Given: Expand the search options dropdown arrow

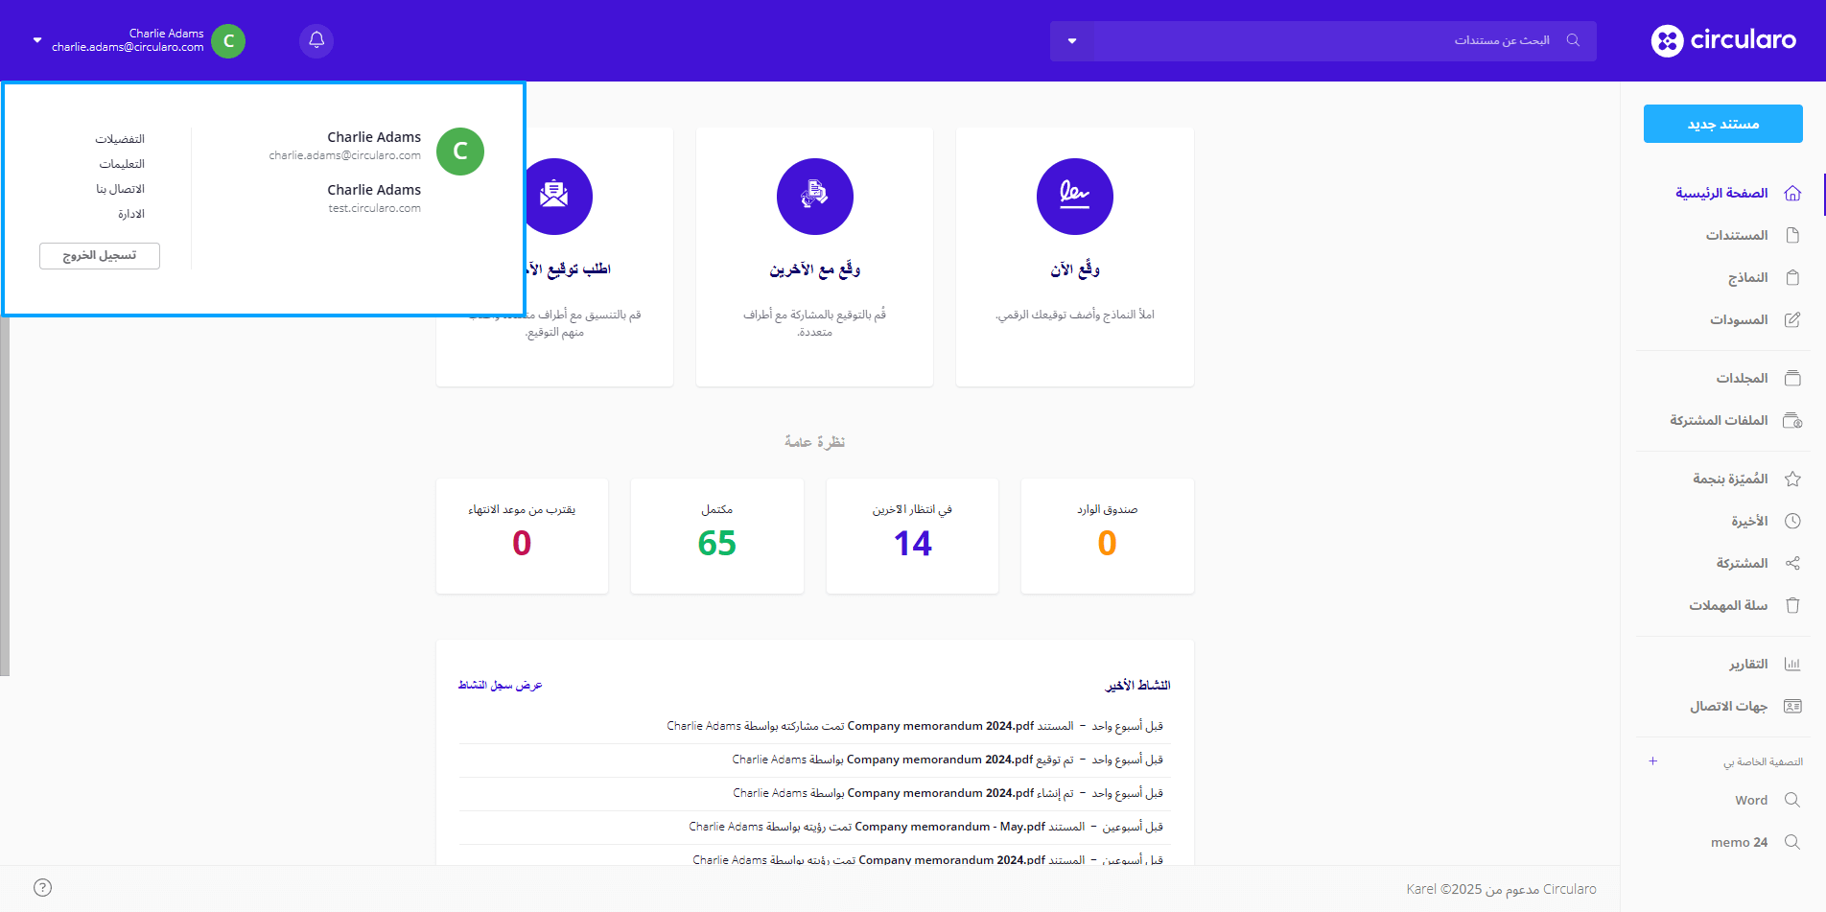Looking at the screenshot, I should (x=1072, y=41).
